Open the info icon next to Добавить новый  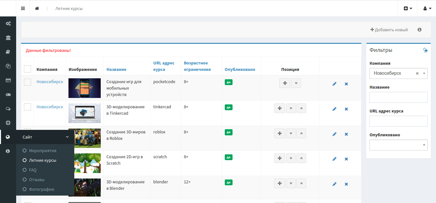coord(420,30)
